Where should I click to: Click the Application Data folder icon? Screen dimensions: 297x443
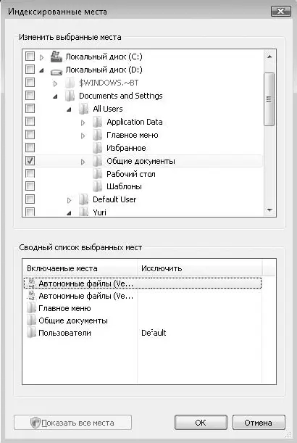tap(97, 122)
